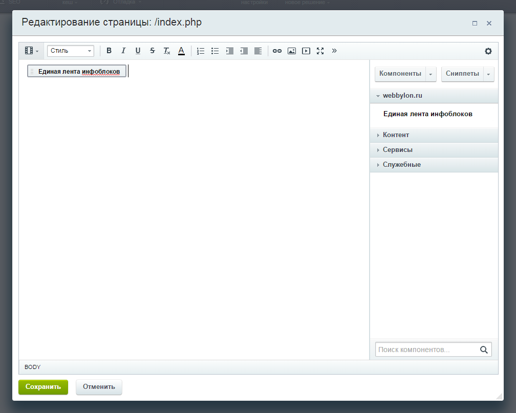Insert a video using the toolbar
The width and height of the screenshot is (516, 413).
tap(306, 51)
